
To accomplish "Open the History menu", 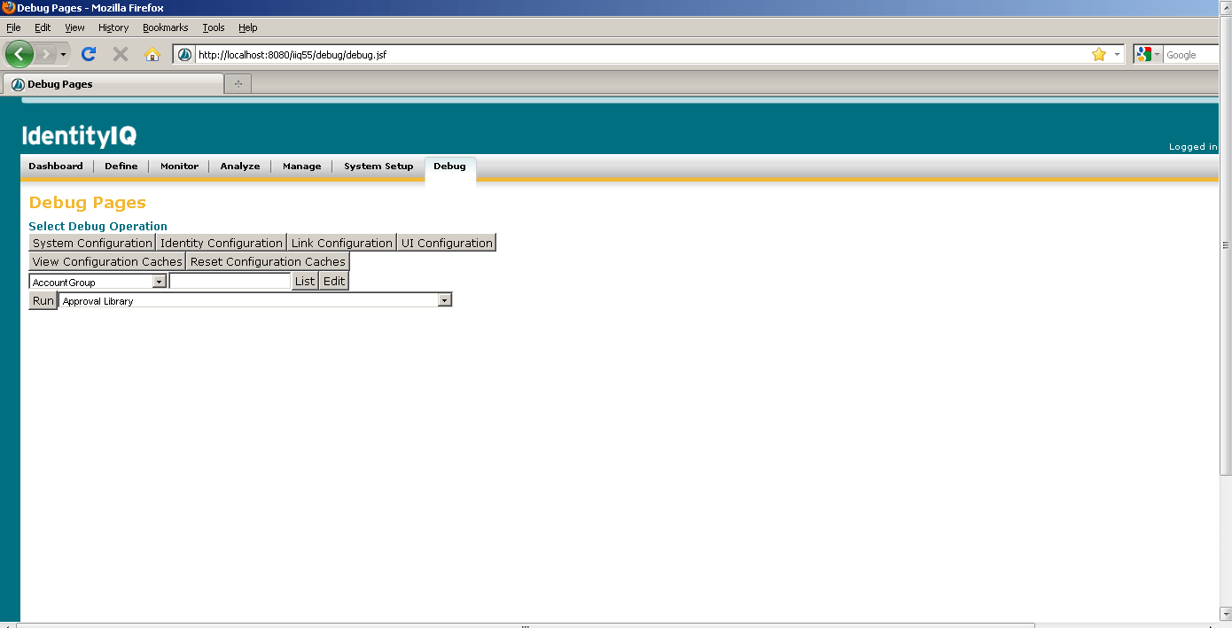I will click(x=113, y=27).
